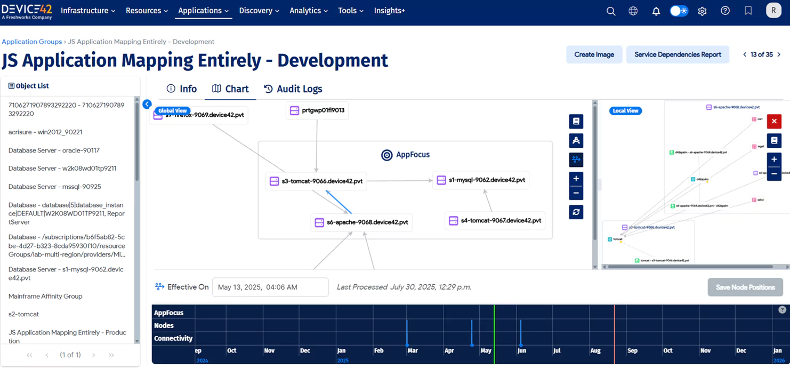Zoom out the Local View with minus
This screenshot has height=368, width=790.
click(x=774, y=174)
